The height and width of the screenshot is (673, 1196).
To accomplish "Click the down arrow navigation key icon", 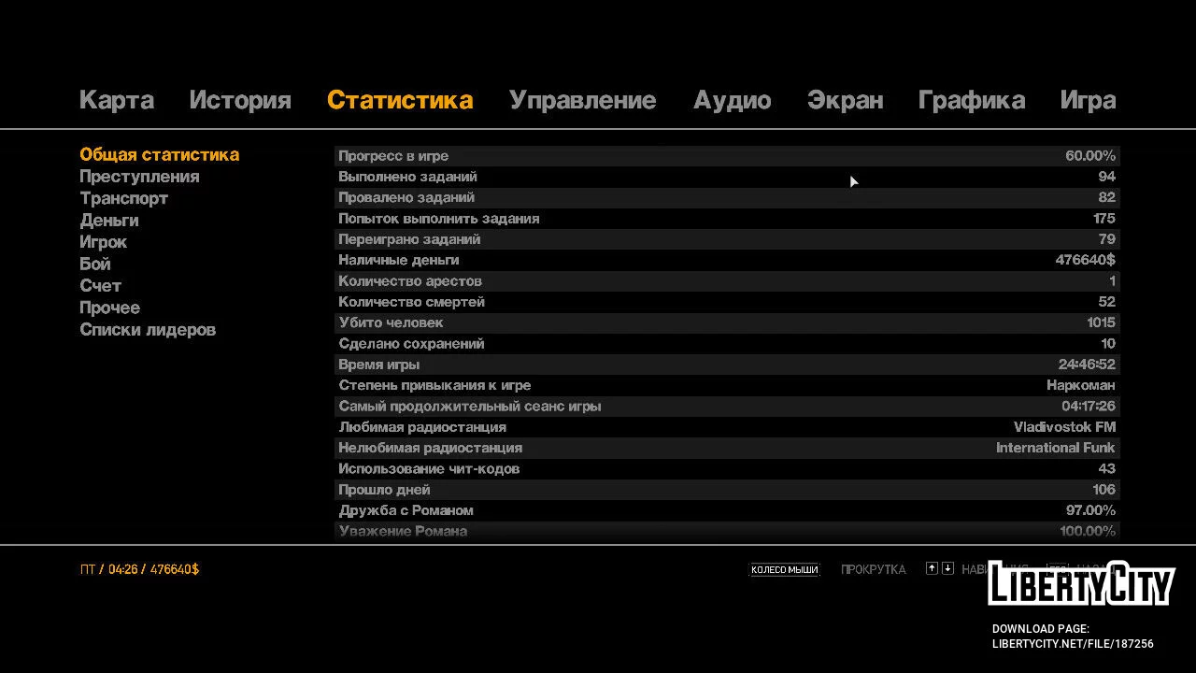I will (947, 568).
